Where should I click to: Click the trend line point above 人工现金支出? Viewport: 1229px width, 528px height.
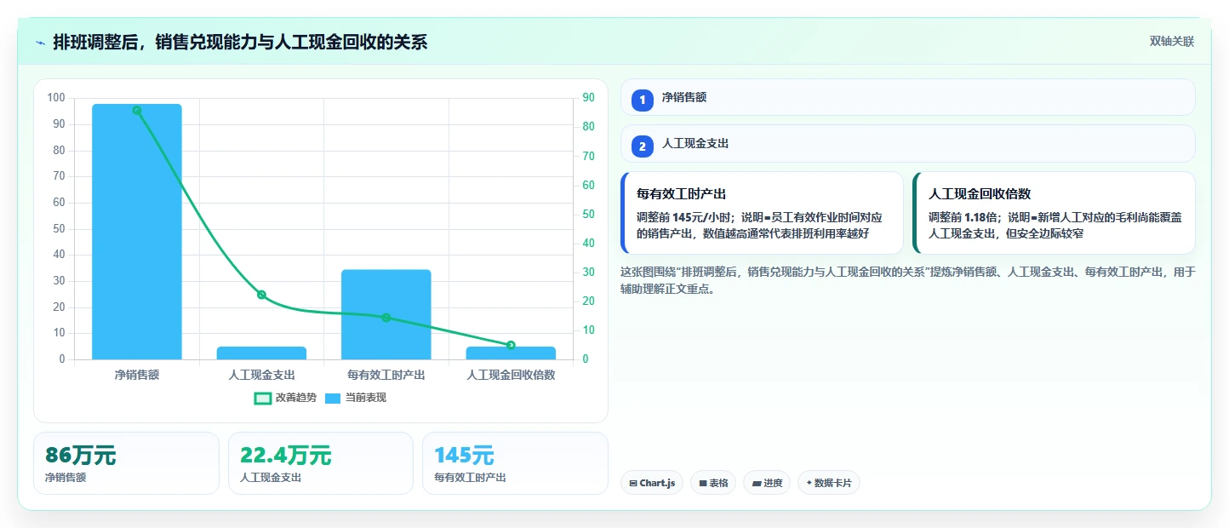tap(261, 295)
